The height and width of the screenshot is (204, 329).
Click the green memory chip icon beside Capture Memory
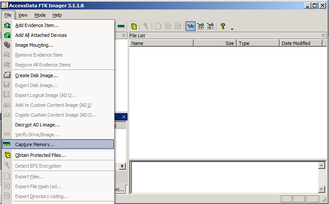pos(7,144)
